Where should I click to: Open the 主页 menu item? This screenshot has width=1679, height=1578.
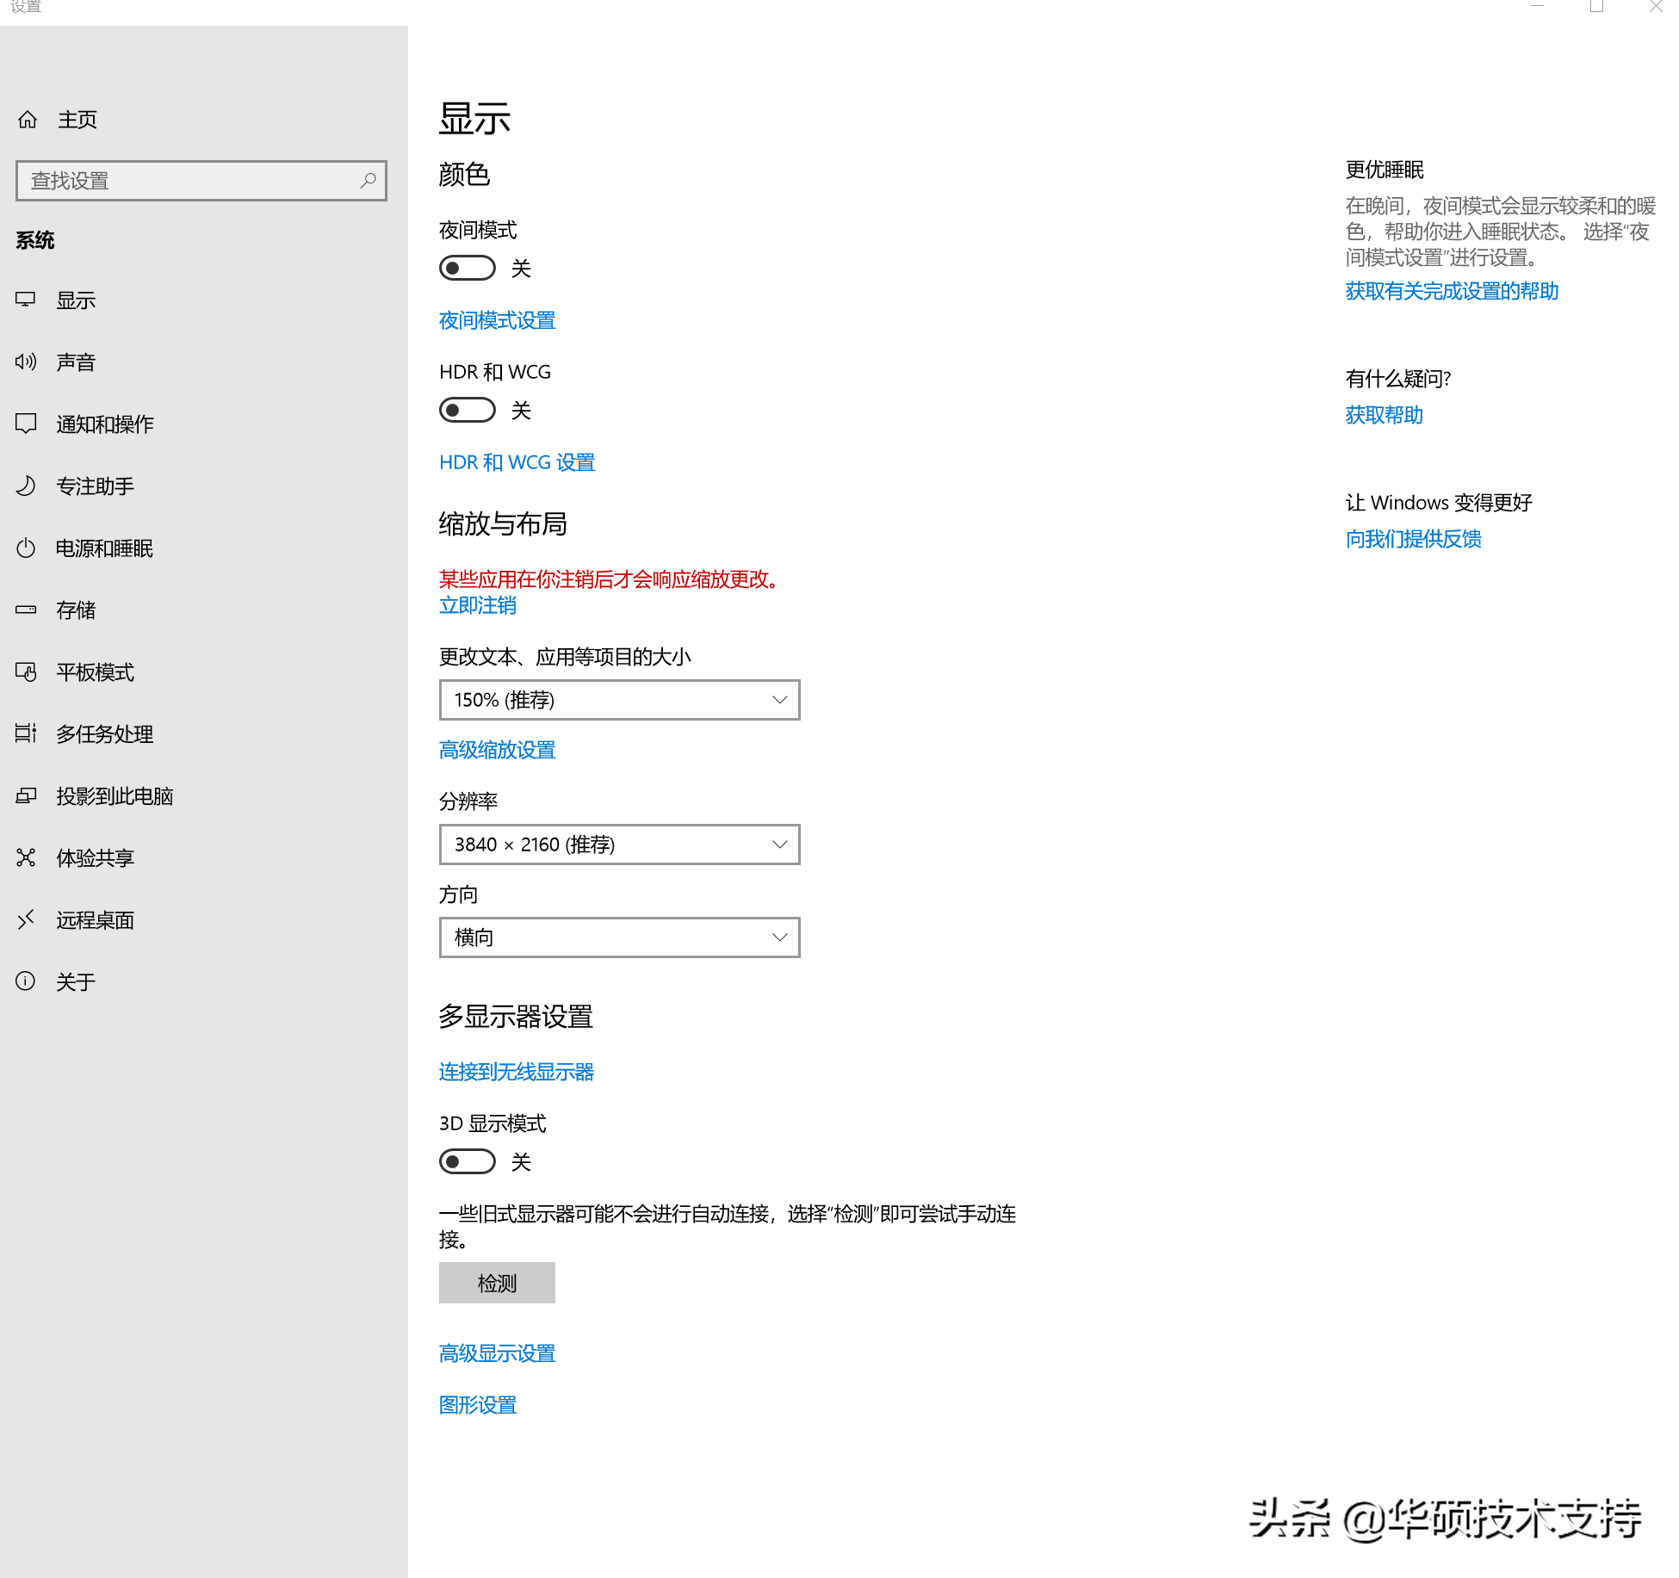coord(204,120)
